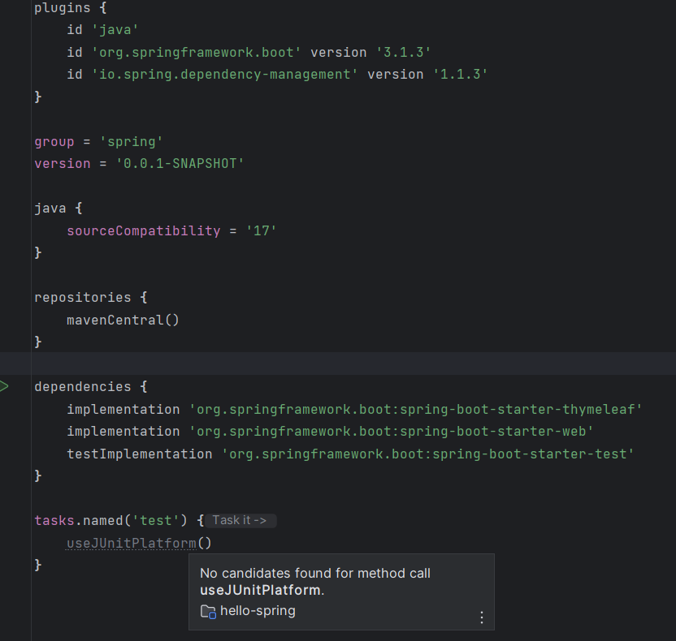This screenshot has height=641, width=676.
Task: Click the testImplementation keyword
Action: click(x=139, y=454)
